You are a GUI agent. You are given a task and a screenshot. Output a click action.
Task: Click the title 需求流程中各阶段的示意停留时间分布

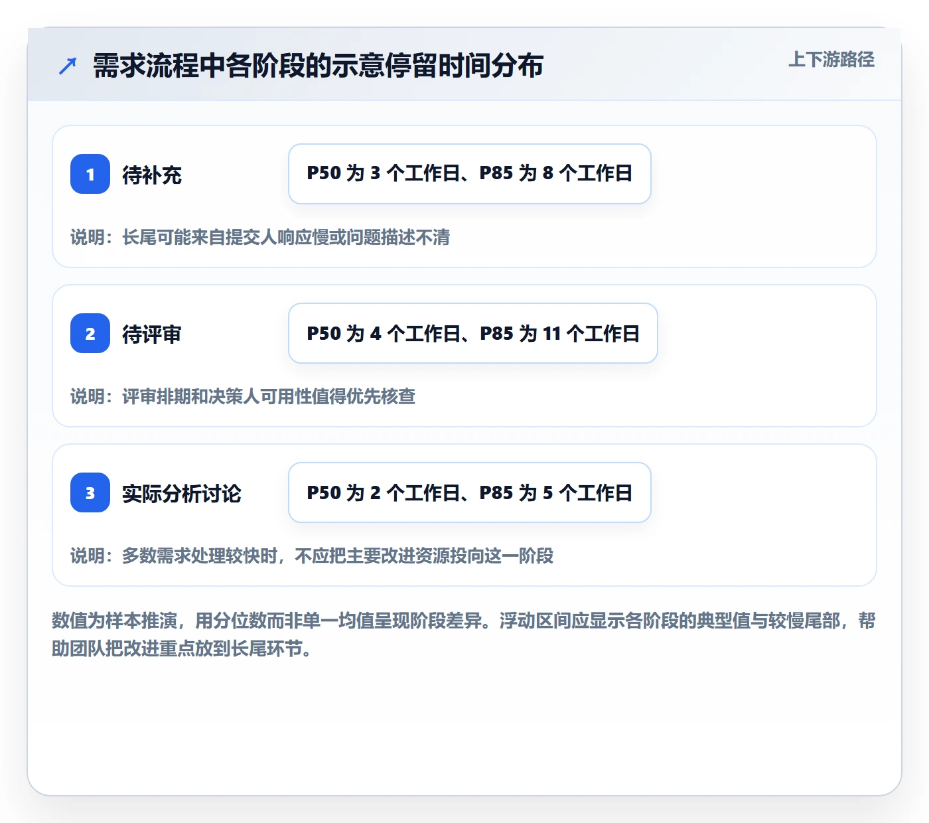click(x=319, y=66)
